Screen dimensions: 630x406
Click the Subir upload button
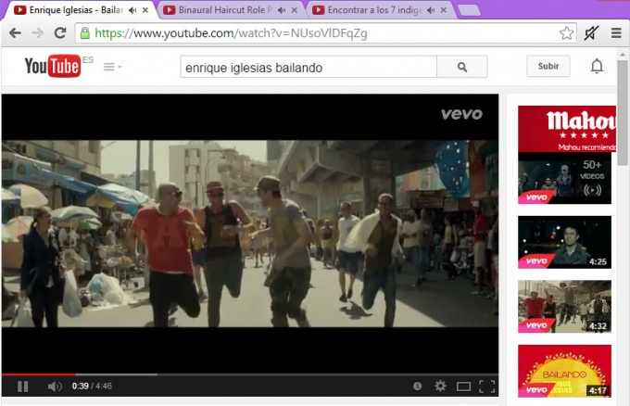click(x=548, y=67)
